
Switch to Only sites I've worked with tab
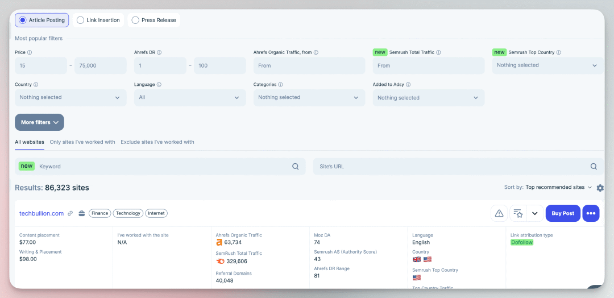82,142
